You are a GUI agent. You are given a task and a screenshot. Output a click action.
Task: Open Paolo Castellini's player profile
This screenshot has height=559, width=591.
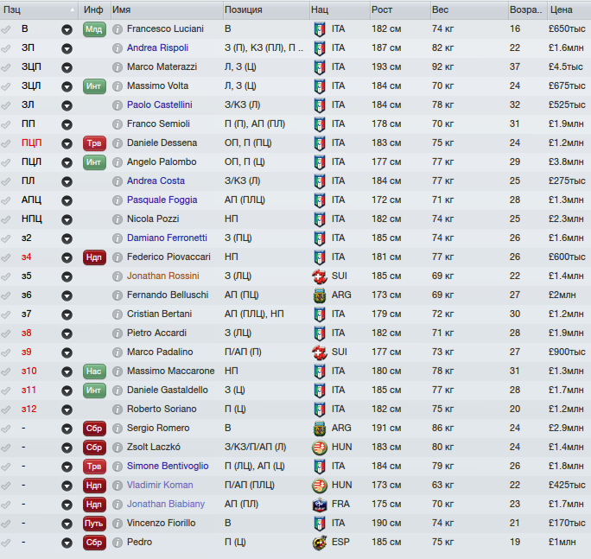pyautogui.click(x=159, y=105)
